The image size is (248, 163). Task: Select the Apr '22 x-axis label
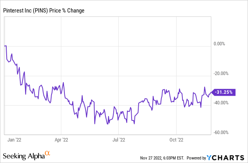tap(61, 139)
